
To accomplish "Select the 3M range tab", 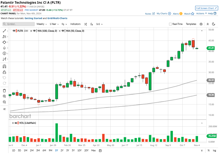I will pyautogui.click(x=38, y=151).
